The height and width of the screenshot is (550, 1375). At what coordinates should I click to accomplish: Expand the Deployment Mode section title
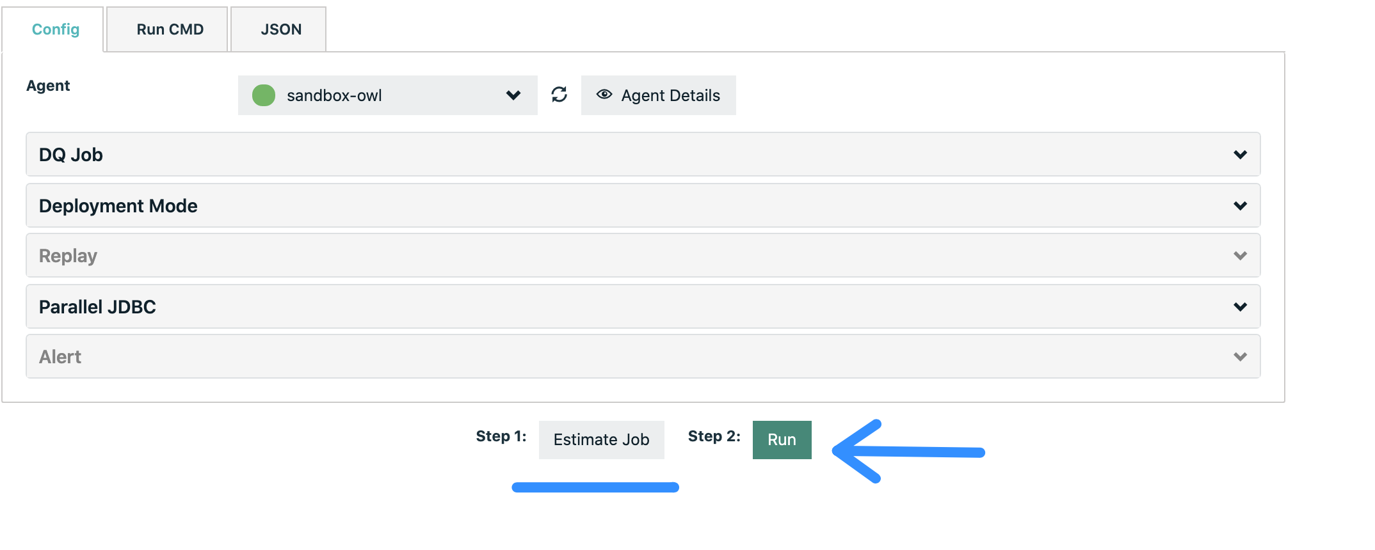pos(118,206)
